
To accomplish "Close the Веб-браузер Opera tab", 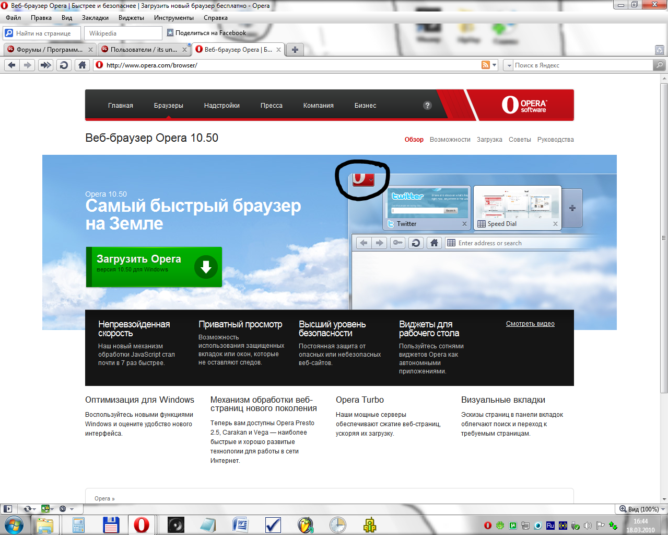I will (278, 50).
